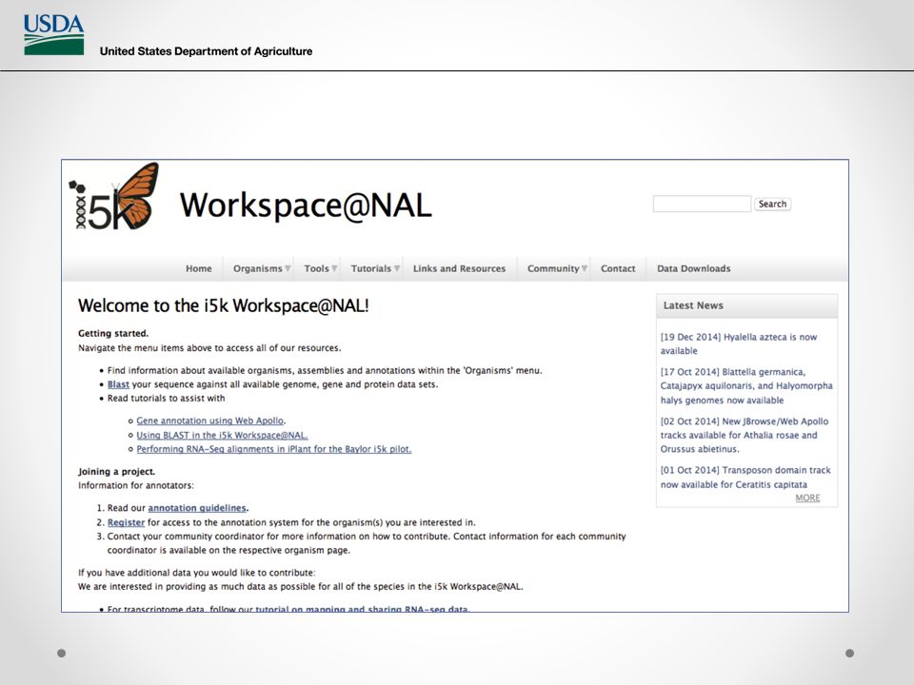914x685 pixels.
Task: Open the Blast link
Action: click(118, 384)
